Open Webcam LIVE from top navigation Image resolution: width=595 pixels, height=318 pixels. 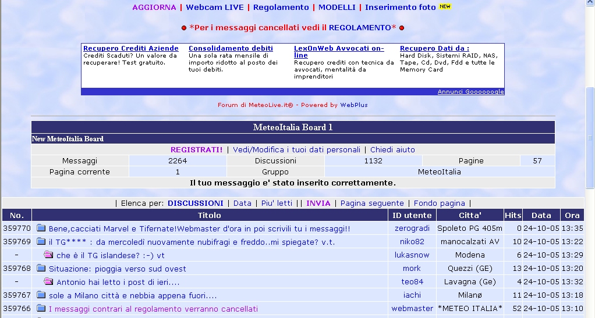click(215, 8)
